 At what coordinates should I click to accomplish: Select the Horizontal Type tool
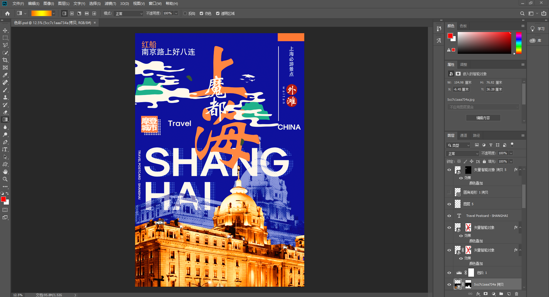[5, 149]
